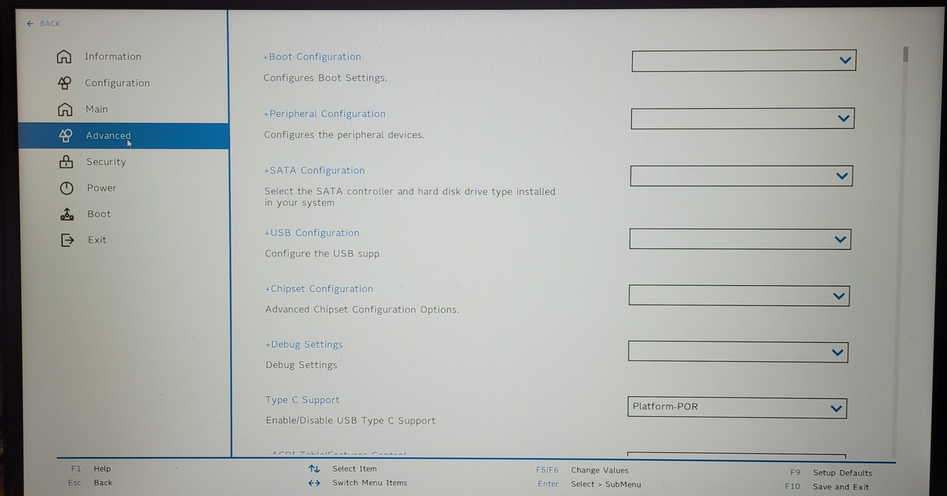
Task: Switch to the Boot menu
Action: pos(99,214)
